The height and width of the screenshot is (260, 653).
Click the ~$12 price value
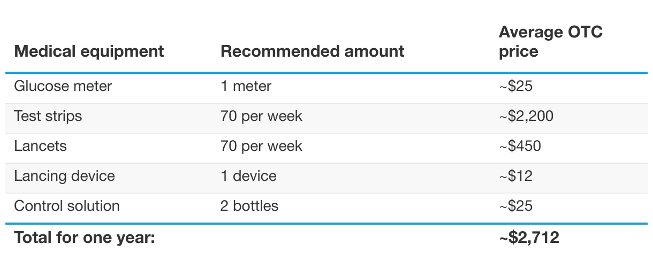tap(515, 176)
